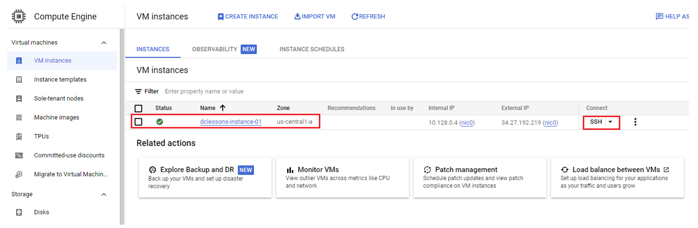Click the In use by column header
Screen dimensions: 698x228
(402, 108)
